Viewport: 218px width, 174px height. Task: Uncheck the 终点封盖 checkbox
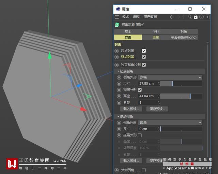[x=144, y=57]
